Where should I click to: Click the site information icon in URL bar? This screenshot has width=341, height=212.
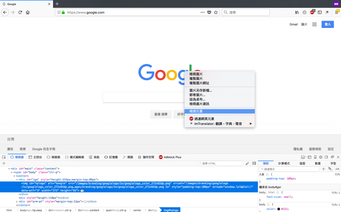tap(59, 12)
